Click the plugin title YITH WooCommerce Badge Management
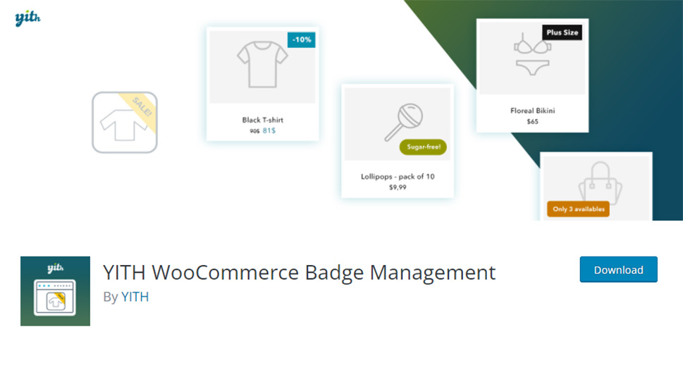 pyautogui.click(x=300, y=273)
